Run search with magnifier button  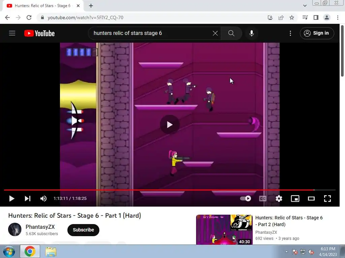[231, 33]
